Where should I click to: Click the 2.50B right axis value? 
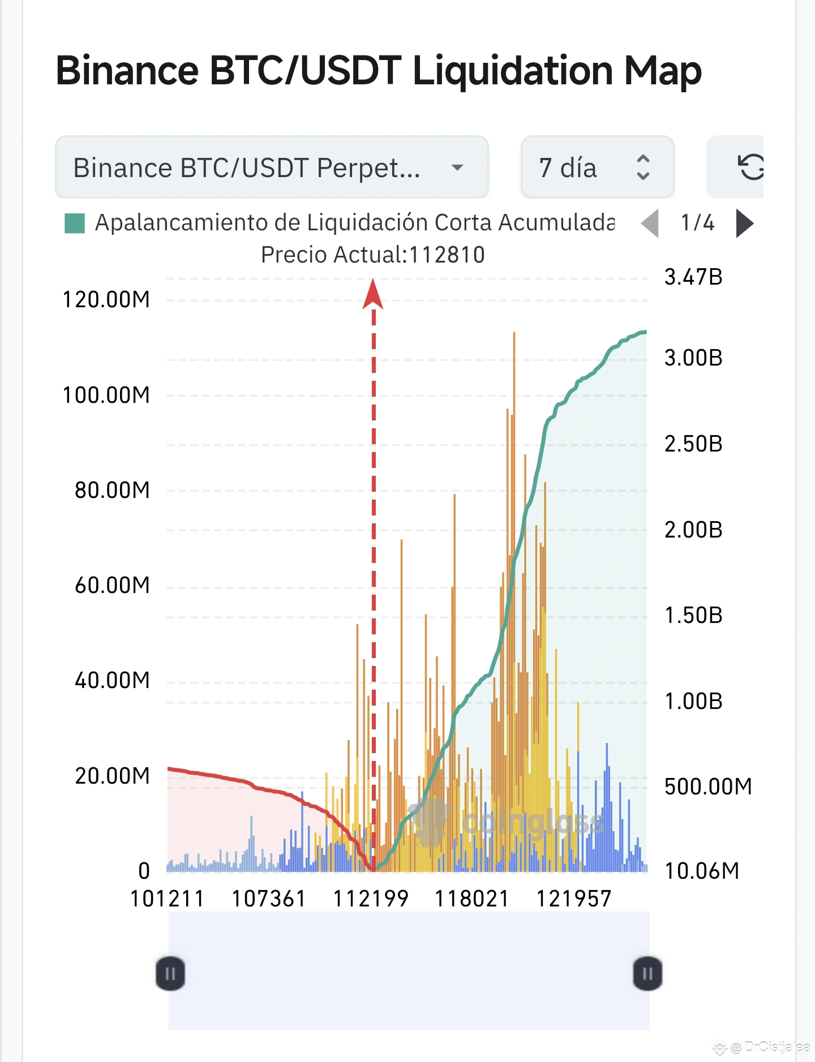[x=693, y=444]
